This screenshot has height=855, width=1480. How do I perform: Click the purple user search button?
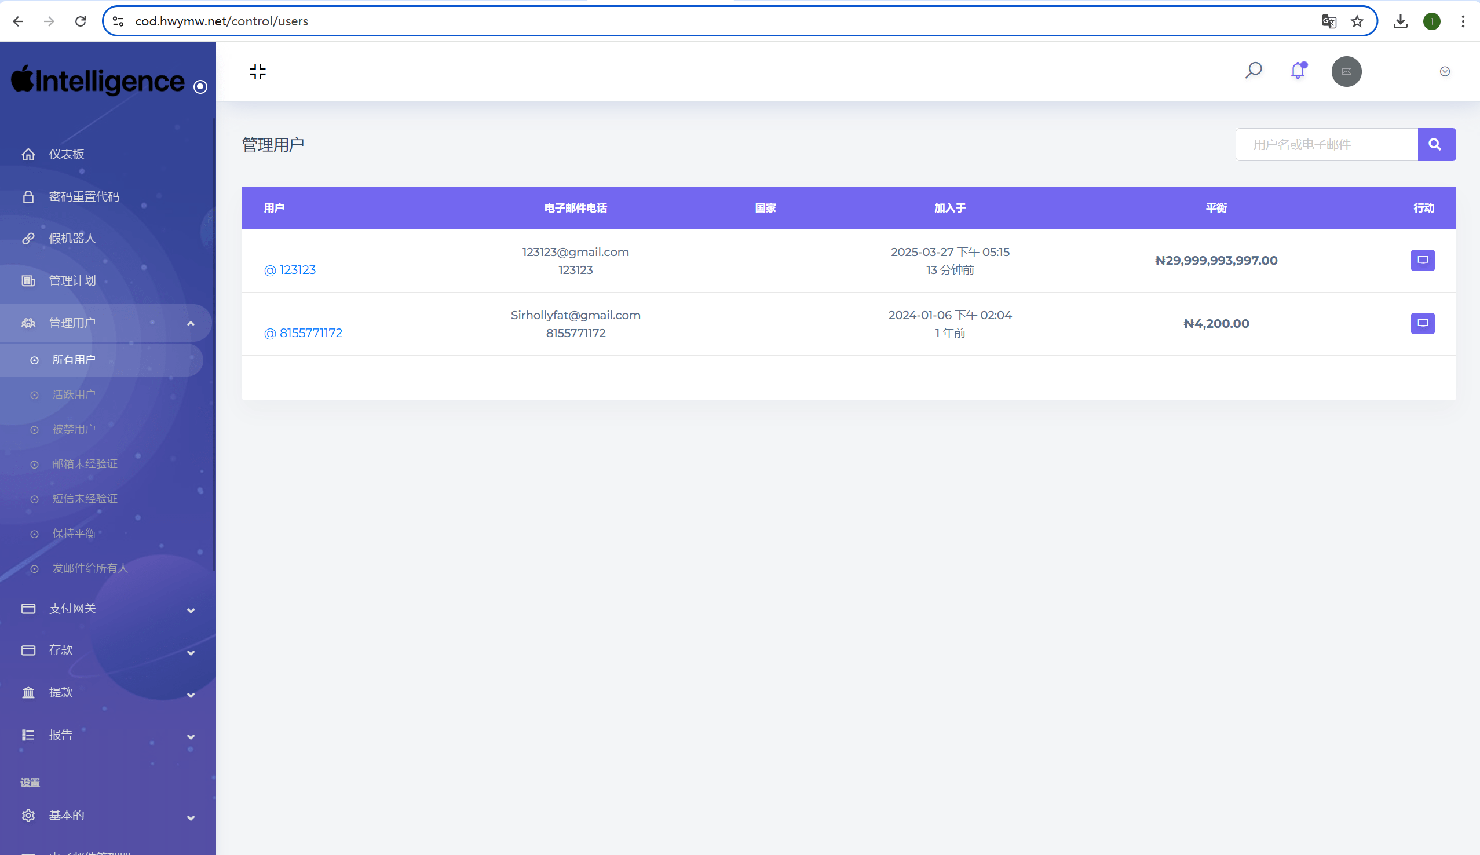pos(1436,144)
